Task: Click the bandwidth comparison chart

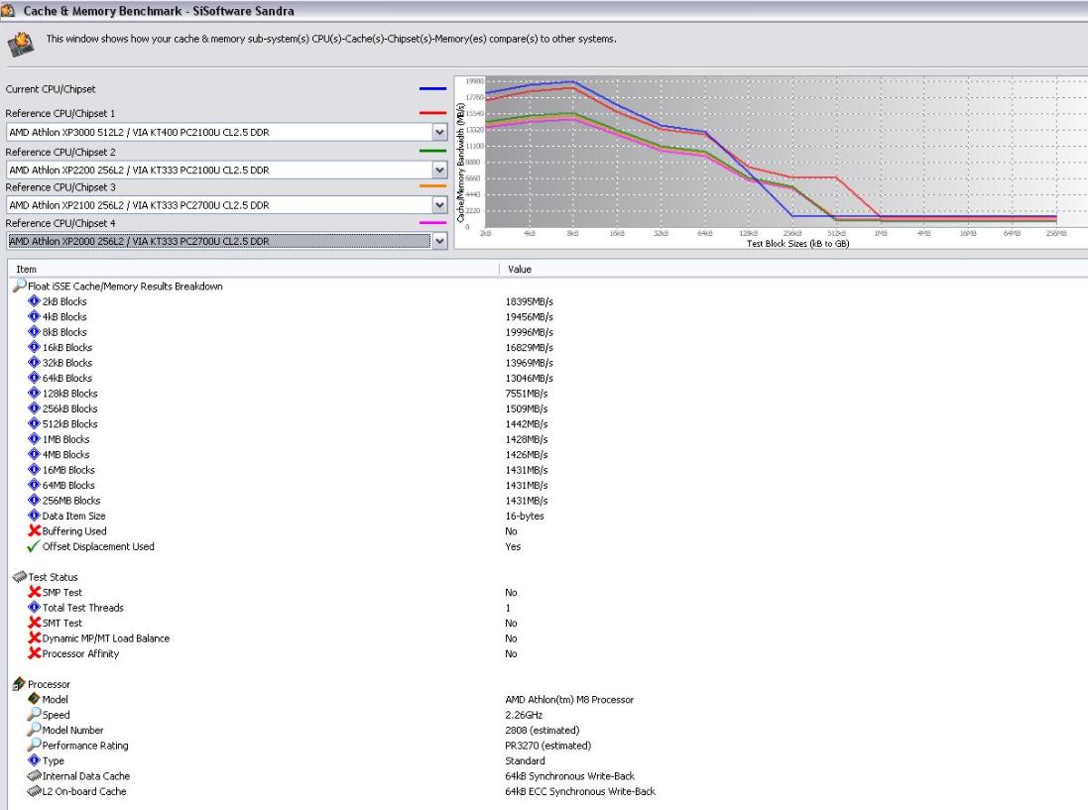Action: 771,163
